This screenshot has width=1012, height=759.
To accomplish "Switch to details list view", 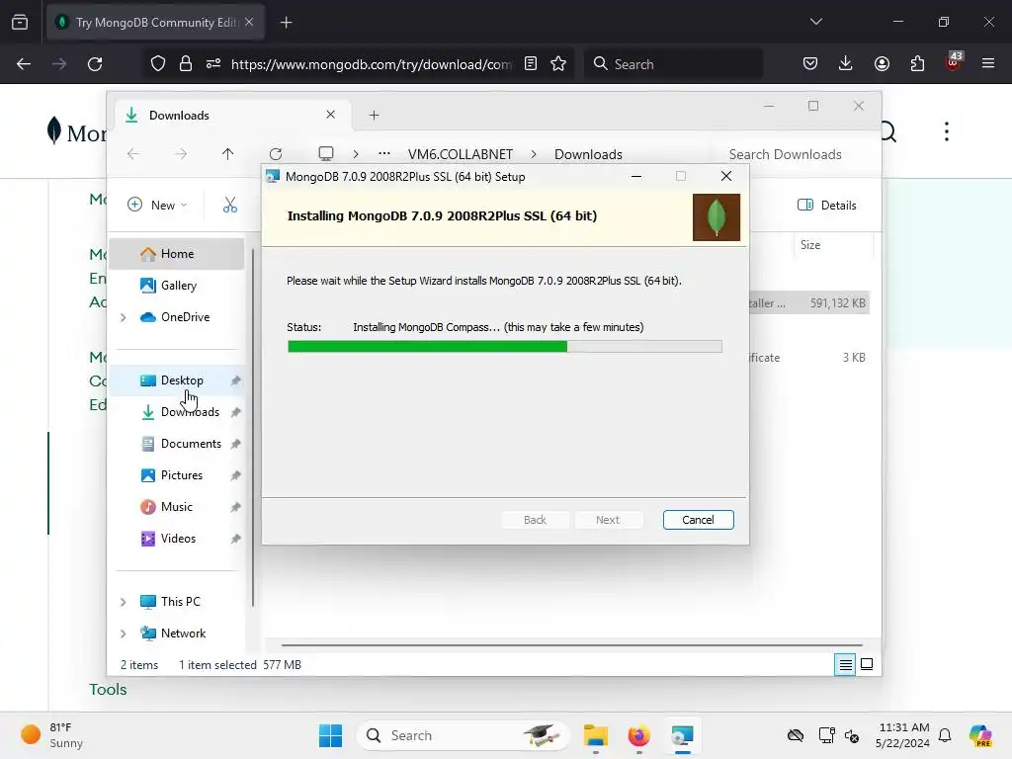I will click(x=845, y=664).
